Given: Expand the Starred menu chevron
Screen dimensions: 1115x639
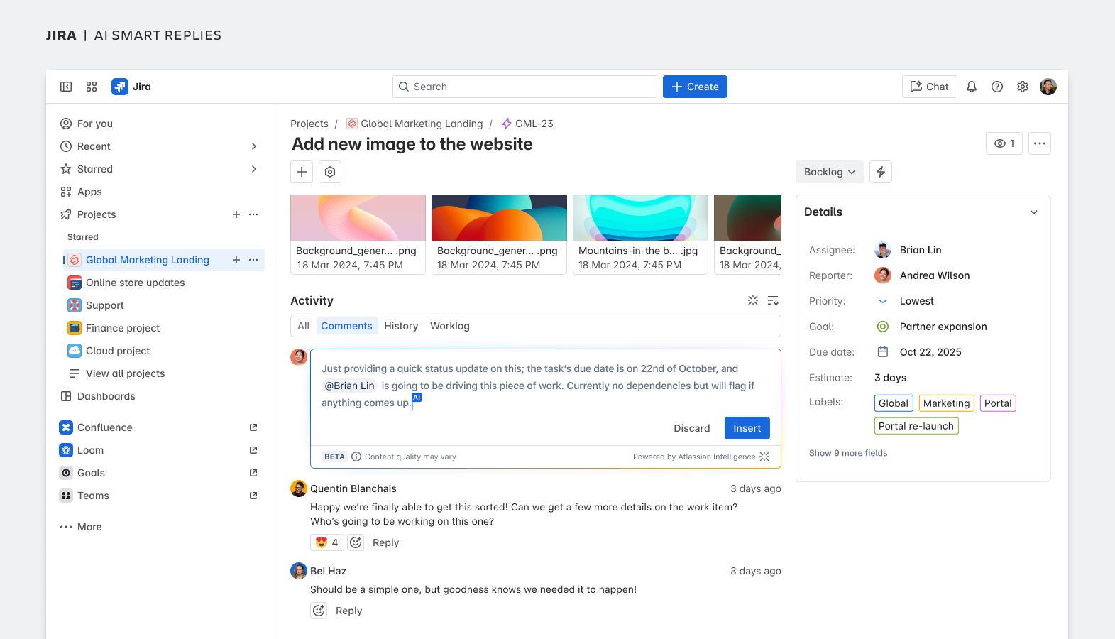Looking at the screenshot, I should pos(254,169).
